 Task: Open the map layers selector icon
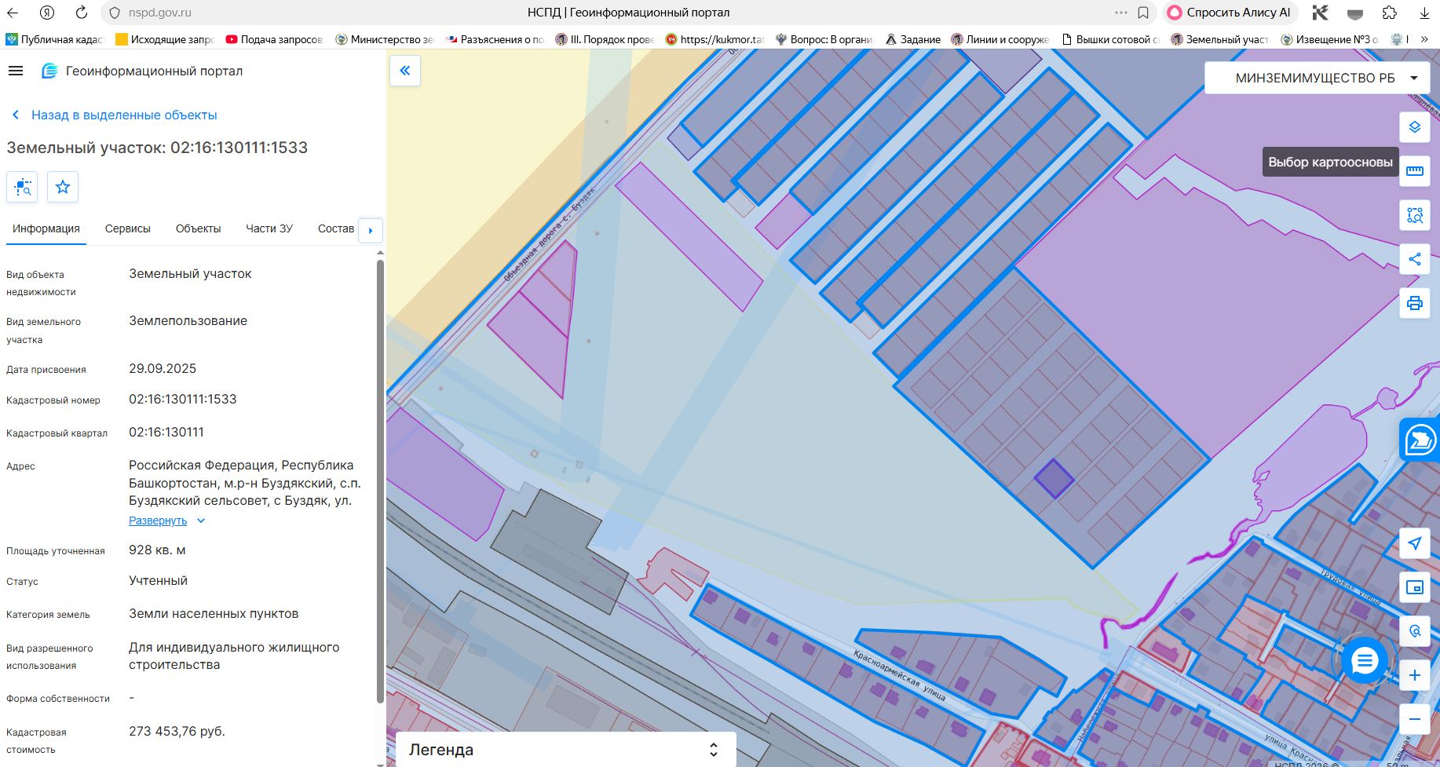click(x=1414, y=127)
